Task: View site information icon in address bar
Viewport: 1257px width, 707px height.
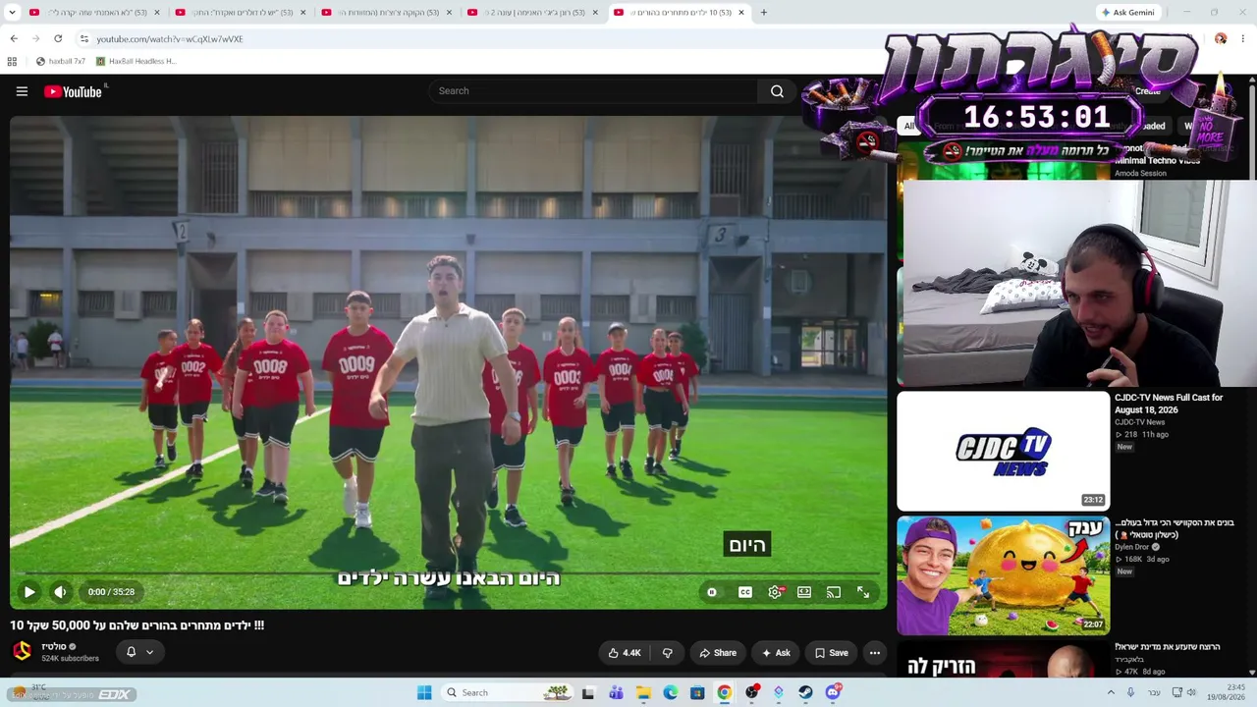Action: pos(84,39)
